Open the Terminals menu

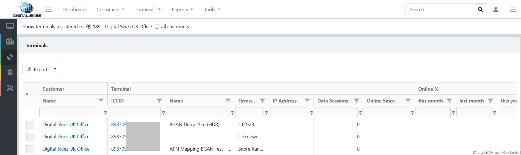coord(148,10)
